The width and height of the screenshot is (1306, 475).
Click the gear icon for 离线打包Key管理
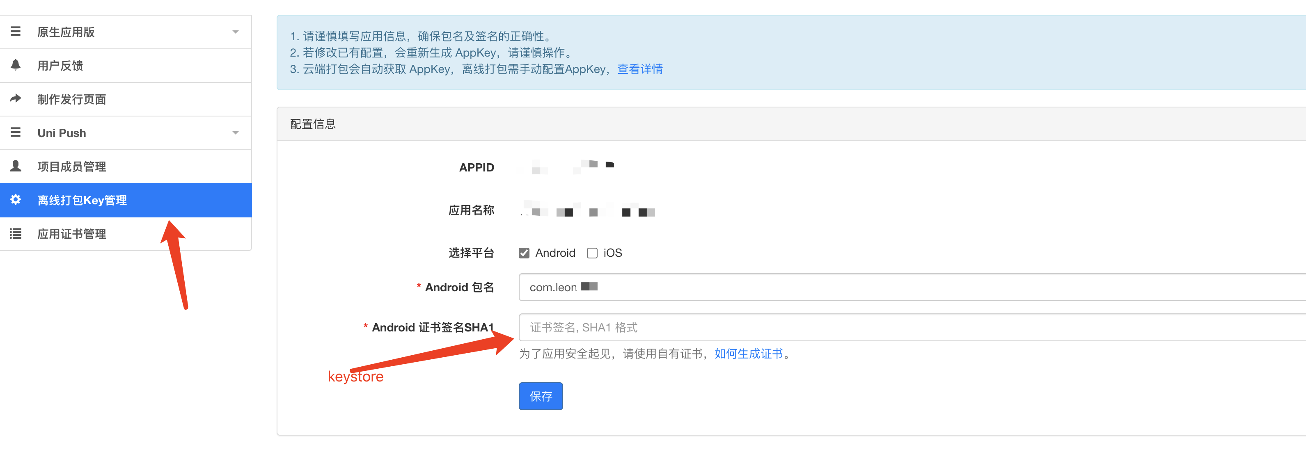pyautogui.click(x=16, y=200)
